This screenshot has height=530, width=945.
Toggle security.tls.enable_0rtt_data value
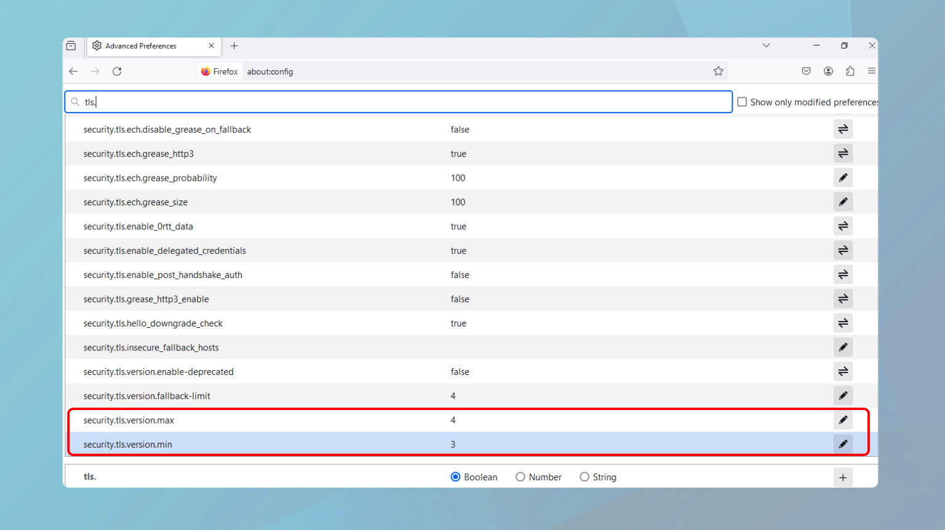pos(843,226)
